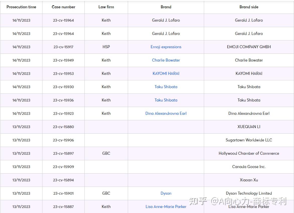Select the Canada Goose Inc. cell
Image resolution: width=294 pixels, height=213 pixels.
click(x=249, y=167)
